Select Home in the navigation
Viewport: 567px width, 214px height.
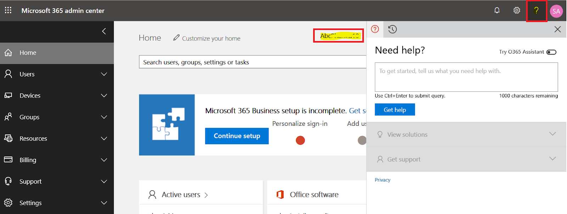[57, 53]
